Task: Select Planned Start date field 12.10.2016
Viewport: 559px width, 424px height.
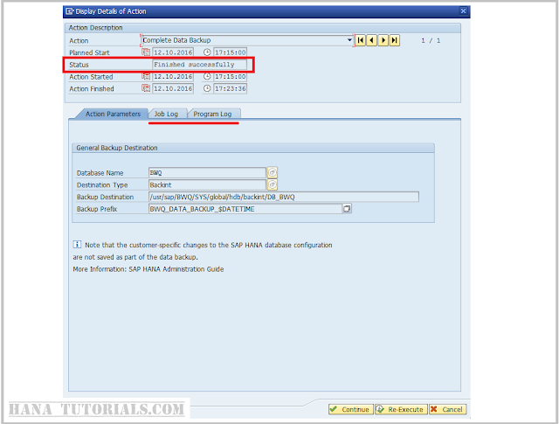Action: pyautogui.click(x=173, y=52)
